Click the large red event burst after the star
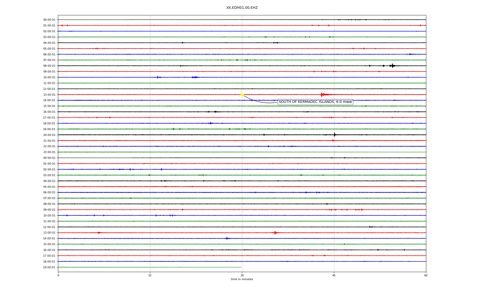The image size is (484, 302). [x=322, y=95]
